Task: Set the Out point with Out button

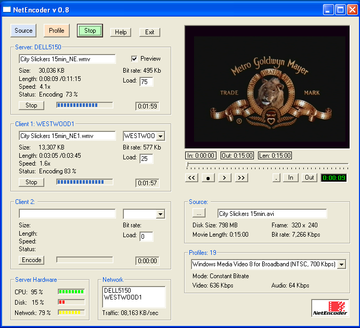Action: click(309, 177)
